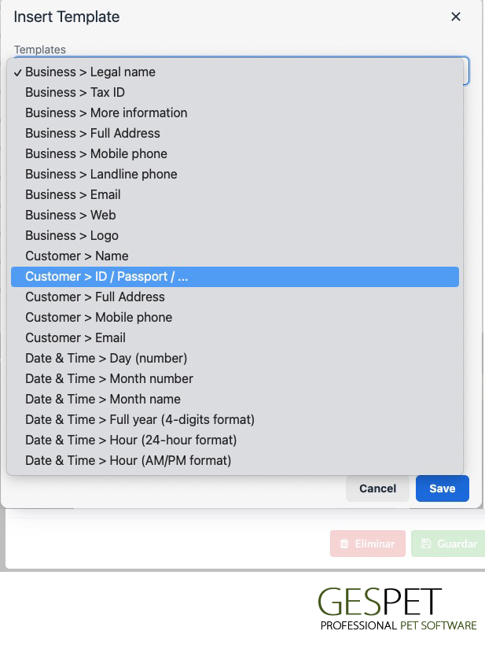Pick Full year (4-digits format) option
This screenshot has height=645, width=485.
pos(235,420)
